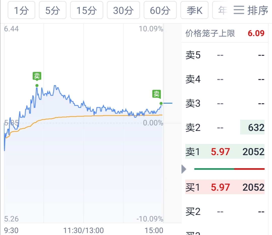
Task: Tap the first green 卖 marker
Action: 37,76
